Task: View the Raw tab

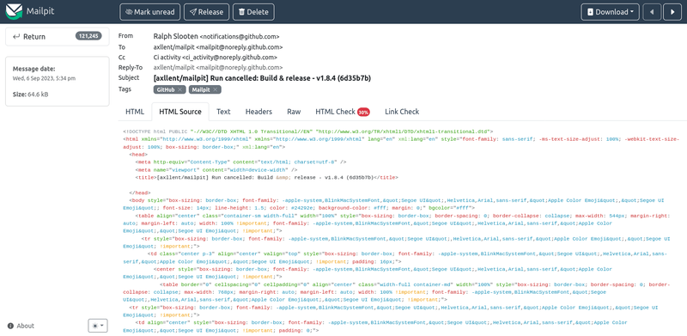Action: pos(294,112)
